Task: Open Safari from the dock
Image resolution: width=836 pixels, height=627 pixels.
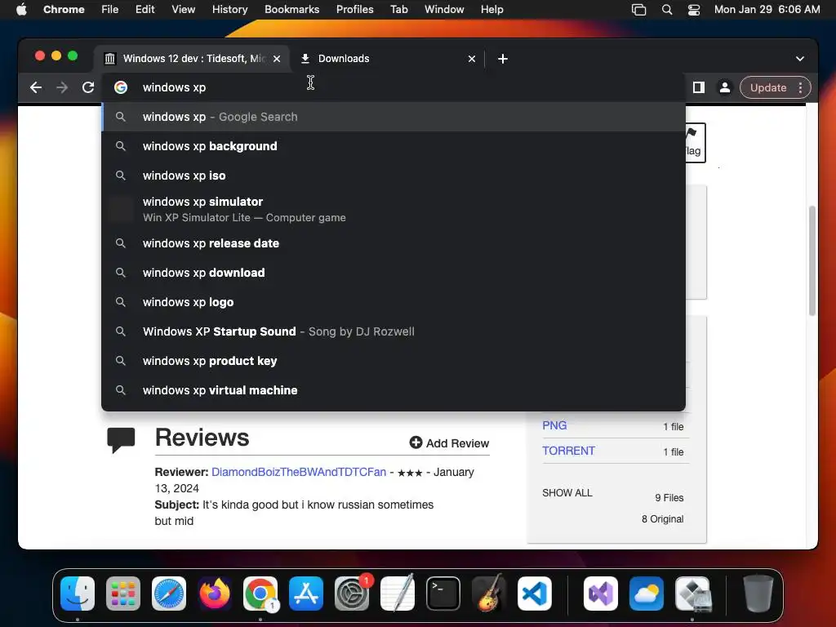Action: [169, 594]
